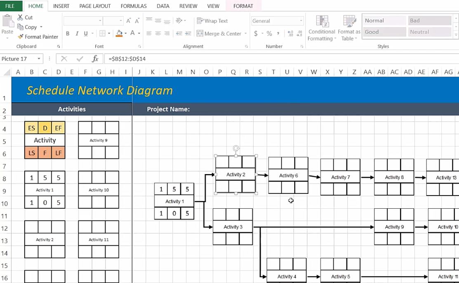Click the Increase Font Size icon

[x=129, y=21]
